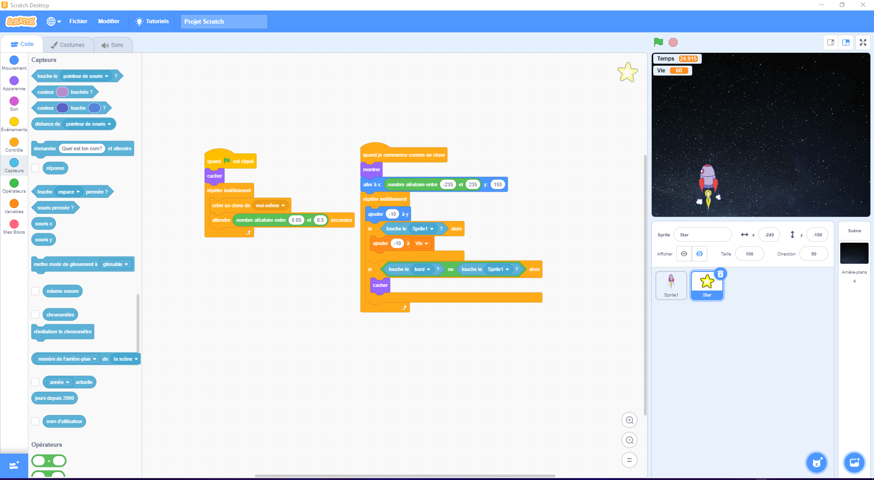The image size is (874, 480).
Task: Select the Opérateurs block category
Action: (x=14, y=185)
